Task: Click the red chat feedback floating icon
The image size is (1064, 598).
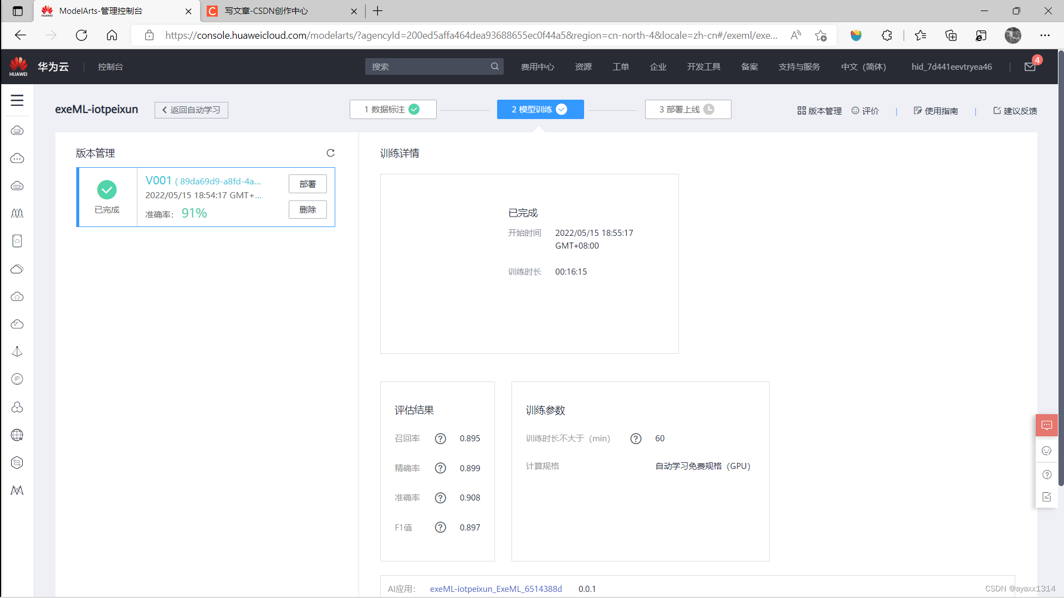Action: (x=1046, y=425)
